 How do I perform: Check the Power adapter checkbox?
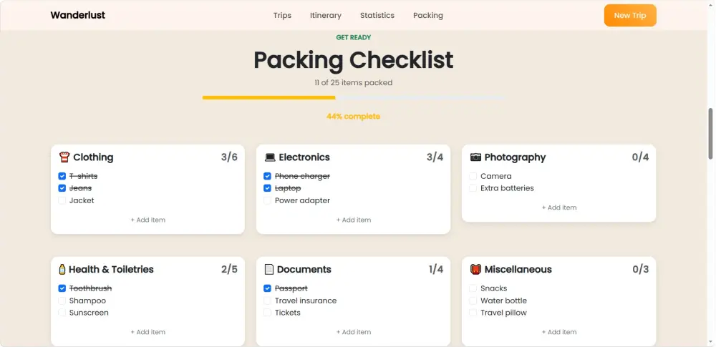[x=268, y=200]
